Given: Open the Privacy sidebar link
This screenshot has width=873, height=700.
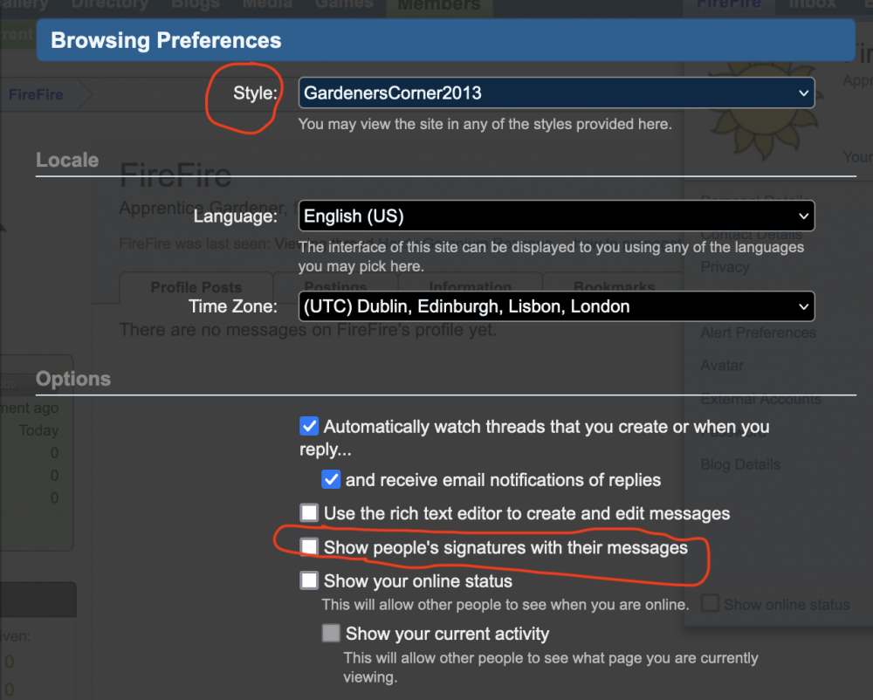Looking at the screenshot, I should [725, 267].
